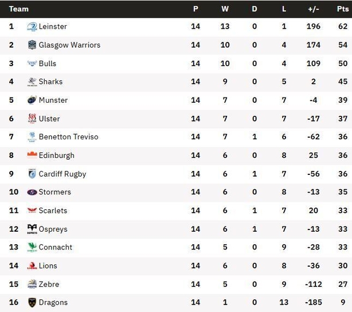The image size is (352, 312).
Task: Select the Bulls team logo
Action: [32, 63]
